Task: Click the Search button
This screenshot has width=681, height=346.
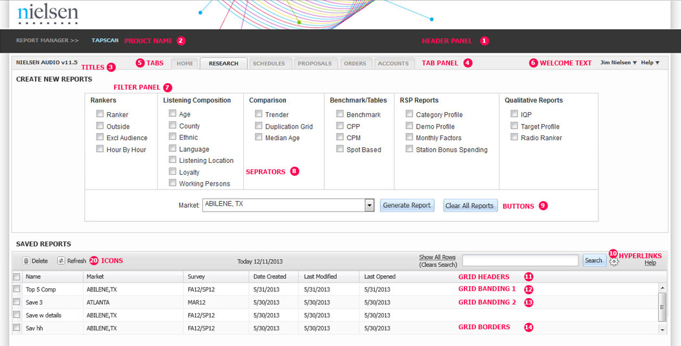Action: pyautogui.click(x=593, y=260)
